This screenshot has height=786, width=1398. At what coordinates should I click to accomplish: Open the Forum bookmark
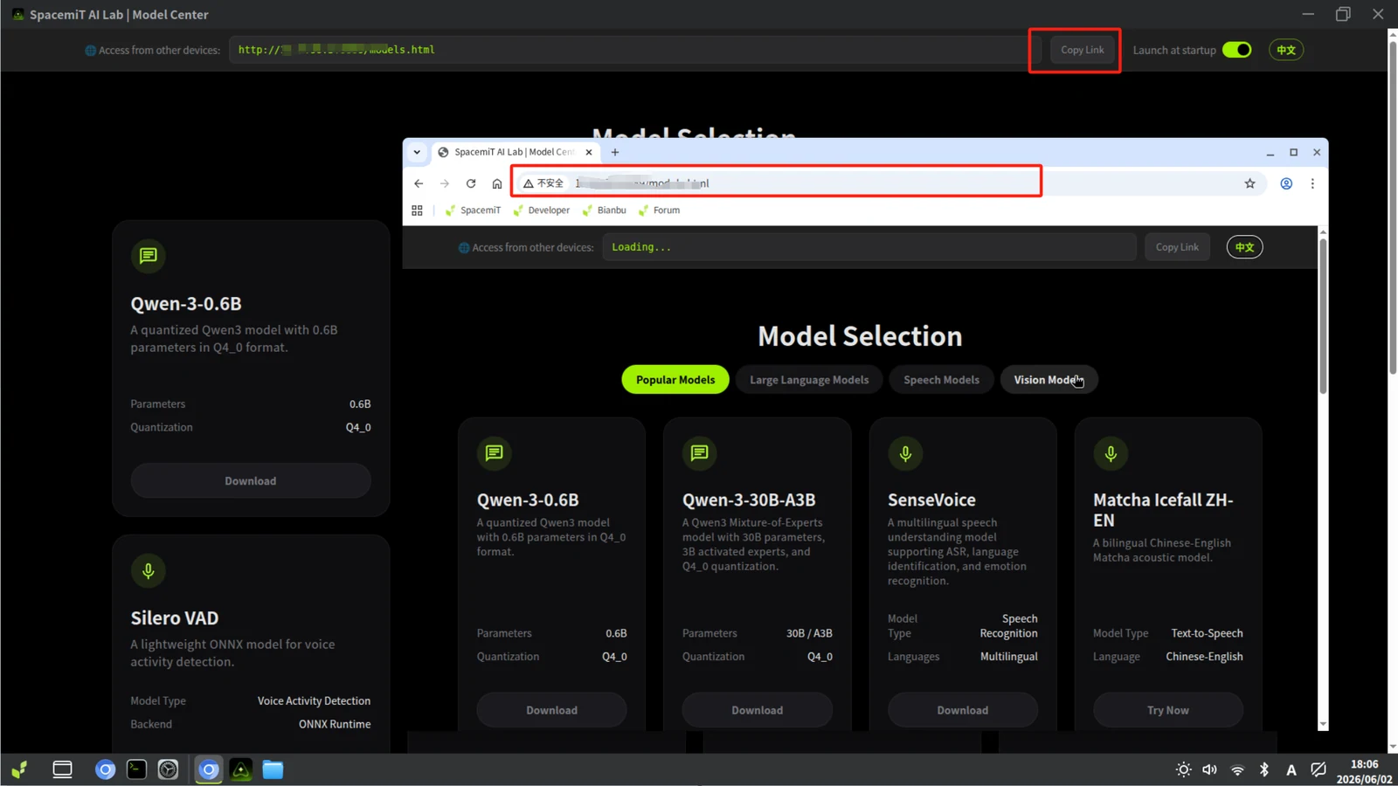tap(659, 210)
